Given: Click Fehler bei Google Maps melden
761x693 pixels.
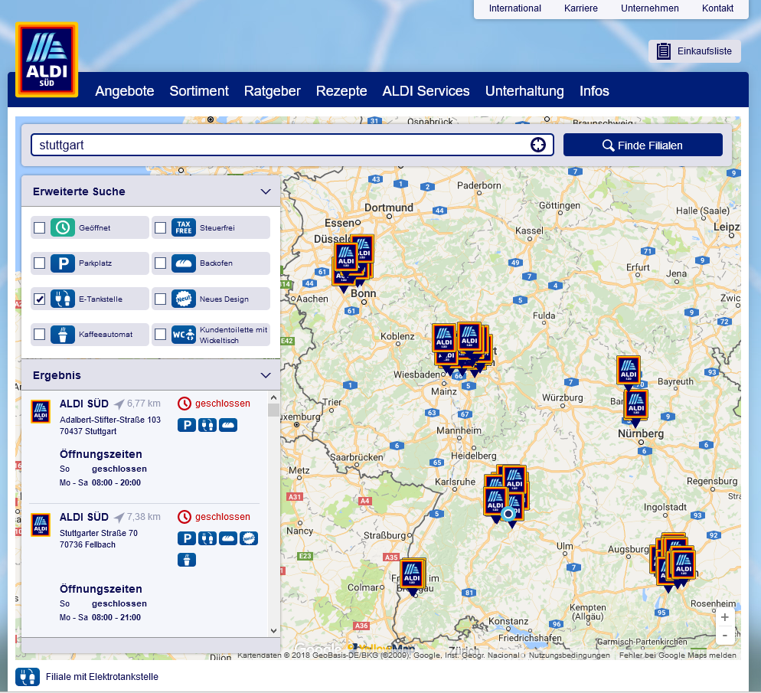Looking at the screenshot, I should 678,655.
